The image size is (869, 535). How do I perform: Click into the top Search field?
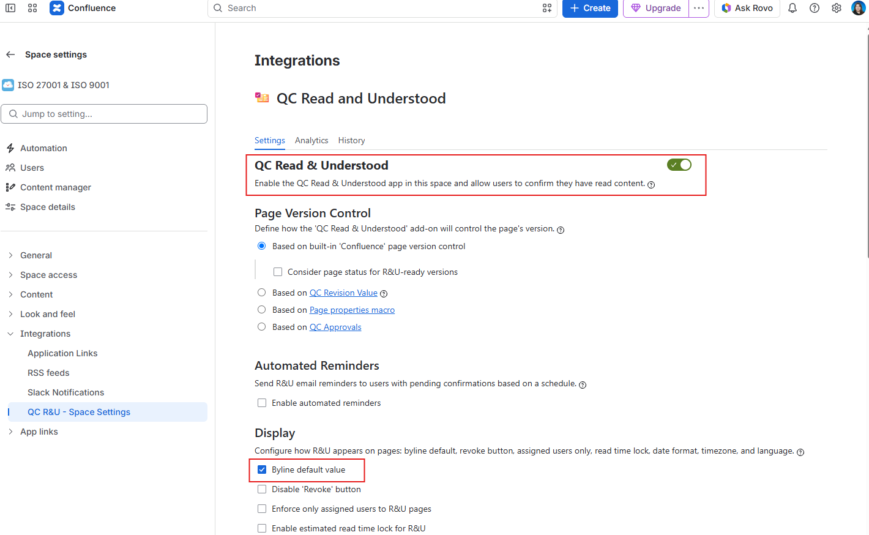coord(382,8)
